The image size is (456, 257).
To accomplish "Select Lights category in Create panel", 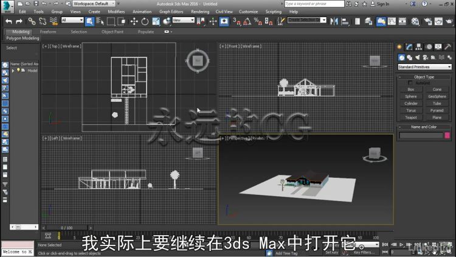I will (418, 58).
